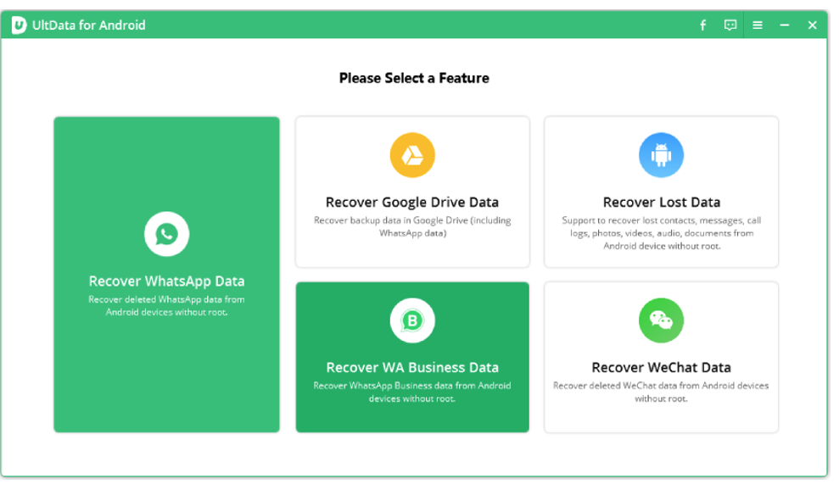
Task: Click 'Support to recover lost contacts' description
Action: (662, 233)
